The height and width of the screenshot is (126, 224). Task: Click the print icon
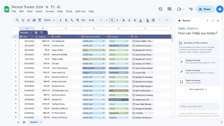point(34,20)
